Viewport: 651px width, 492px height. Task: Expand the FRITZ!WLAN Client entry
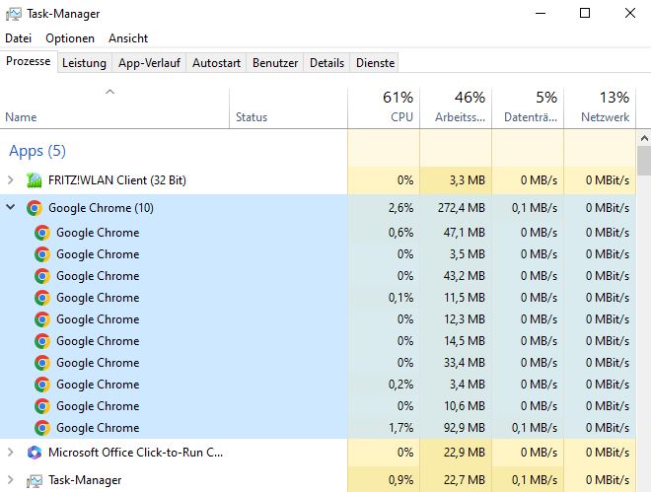pyautogui.click(x=11, y=180)
